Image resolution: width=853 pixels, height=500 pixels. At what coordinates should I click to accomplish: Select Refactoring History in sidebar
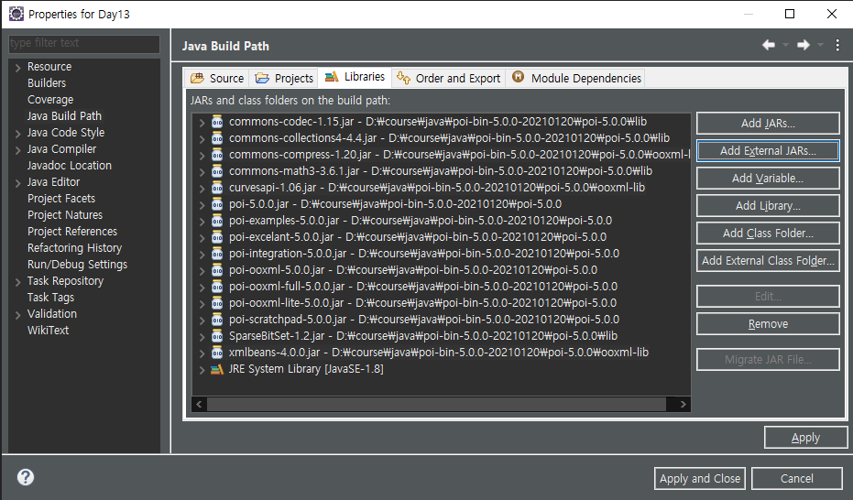(x=74, y=248)
